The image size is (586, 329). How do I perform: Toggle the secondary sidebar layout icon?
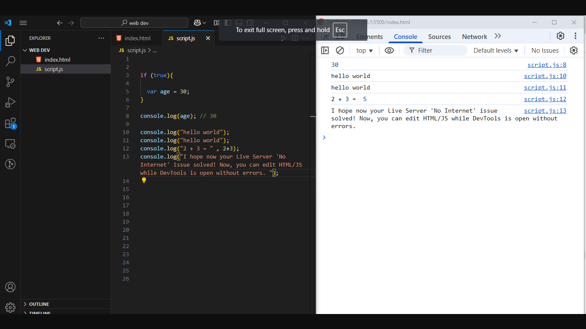(250, 23)
